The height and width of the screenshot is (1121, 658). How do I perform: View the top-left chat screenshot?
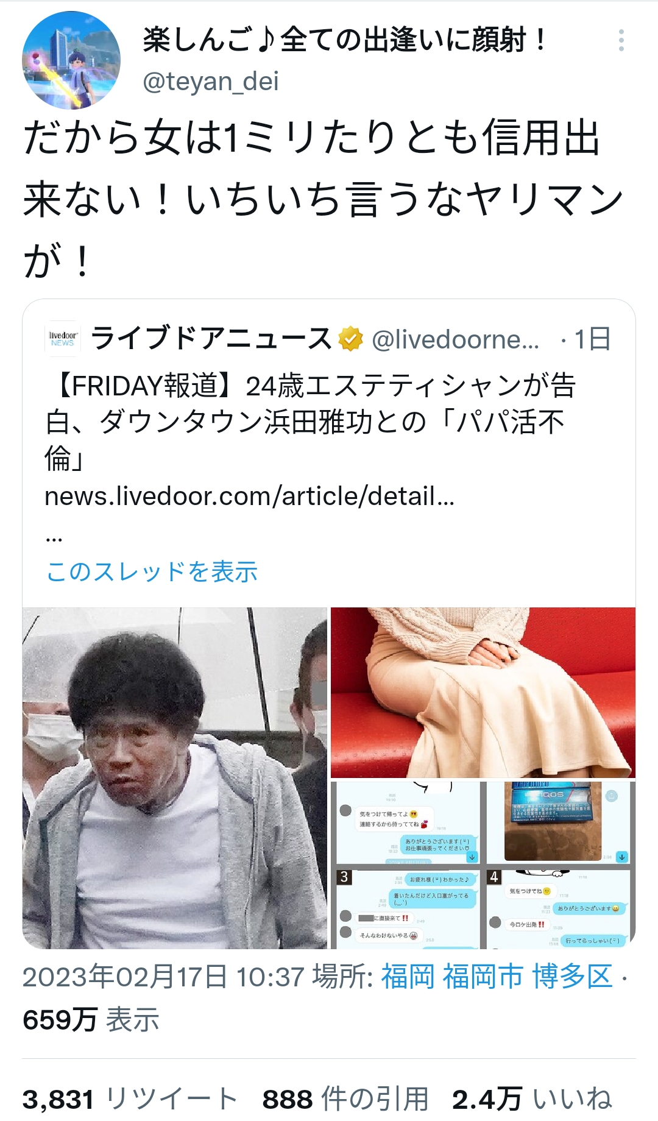point(405,822)
